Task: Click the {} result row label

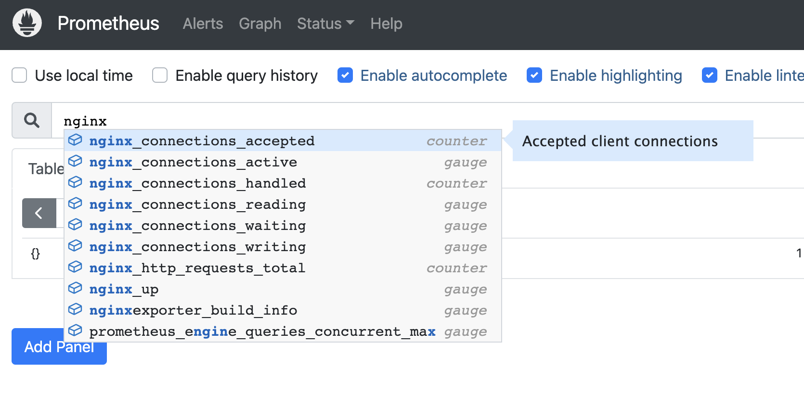Action: coord(36,254)
